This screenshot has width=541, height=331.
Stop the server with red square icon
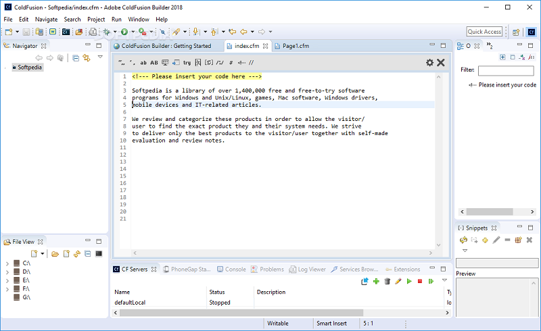tap(420, 281)
